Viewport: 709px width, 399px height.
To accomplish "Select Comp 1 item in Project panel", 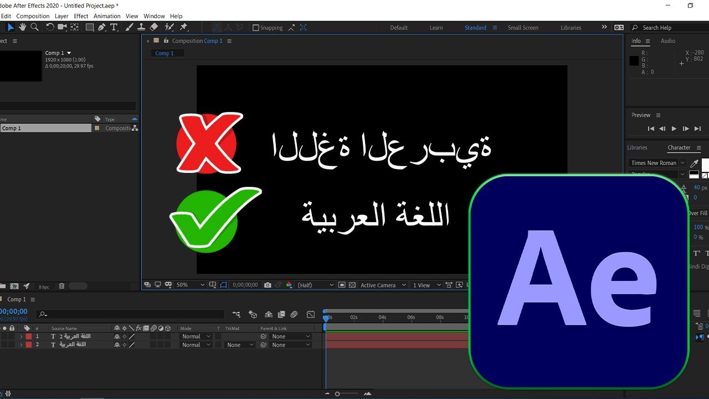I will [x=45, y=128].
